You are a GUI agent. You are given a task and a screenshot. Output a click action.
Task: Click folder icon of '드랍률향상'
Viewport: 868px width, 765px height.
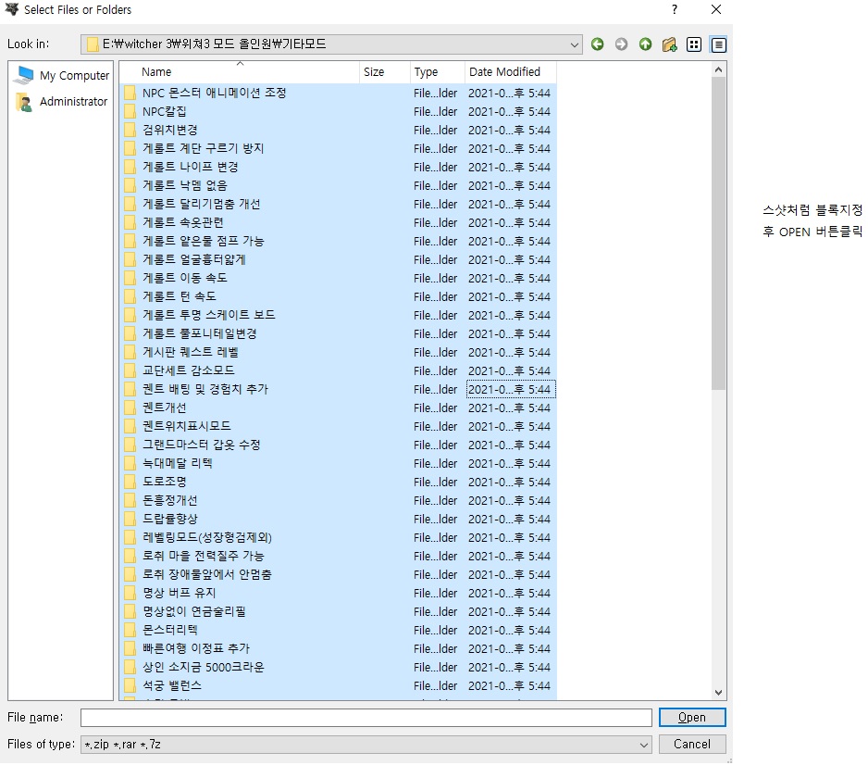coord(130,519)
